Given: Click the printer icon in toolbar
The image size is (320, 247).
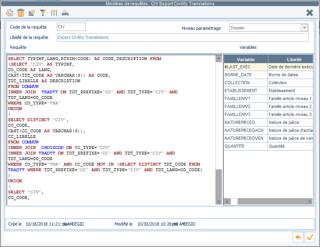Looking at the screenshot, I should 65,13.
